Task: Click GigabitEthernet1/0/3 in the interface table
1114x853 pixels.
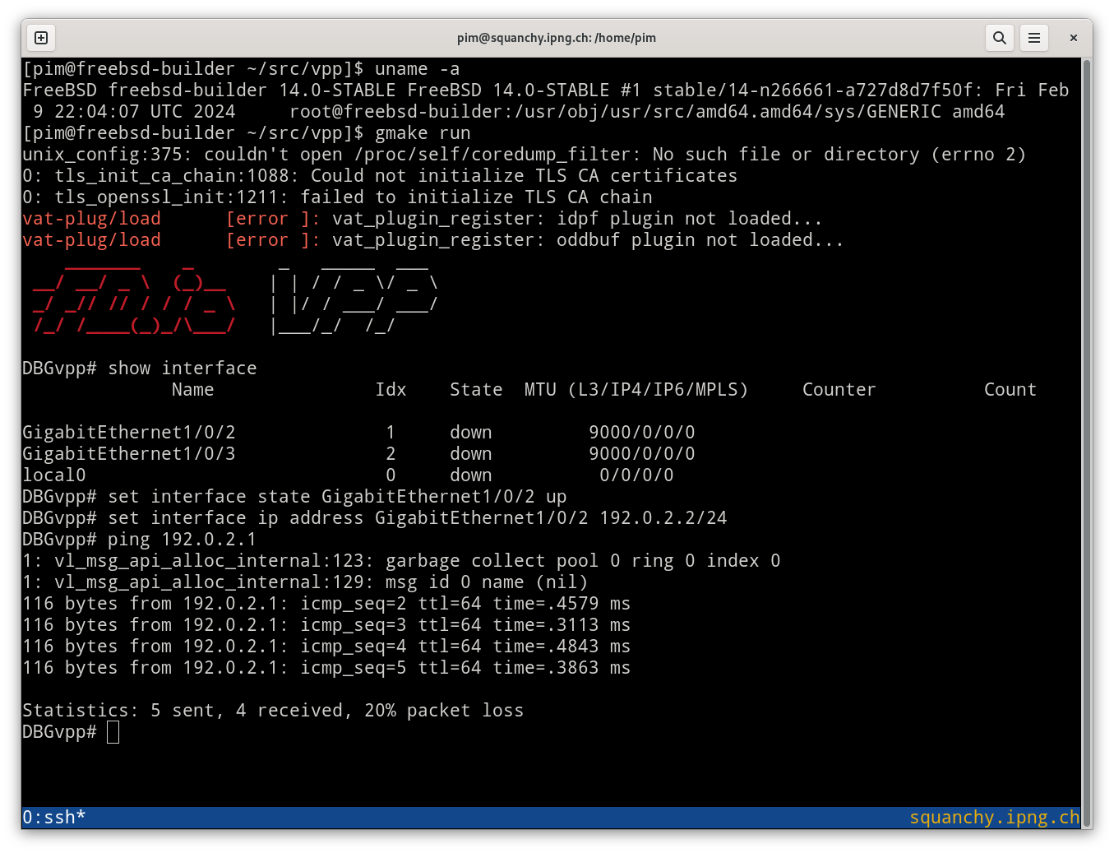Action: click(x=129, y=454)
